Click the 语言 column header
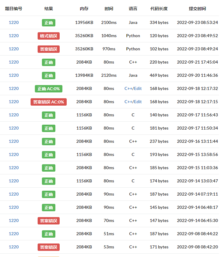Viewport: 223px width, 257px height. point(133,9)
